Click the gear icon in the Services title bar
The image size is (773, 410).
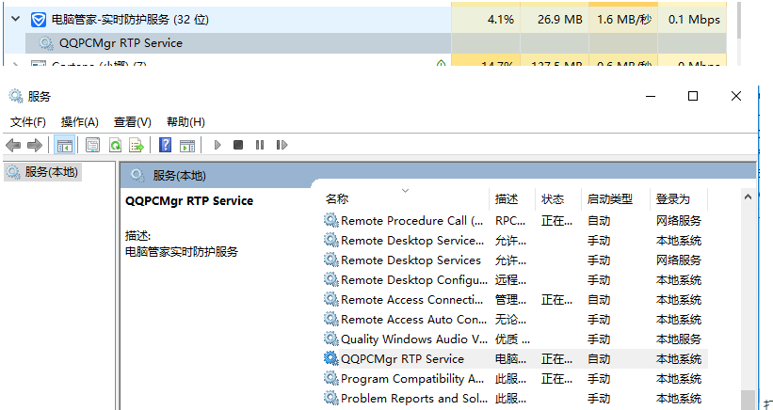tap(16, 96)
